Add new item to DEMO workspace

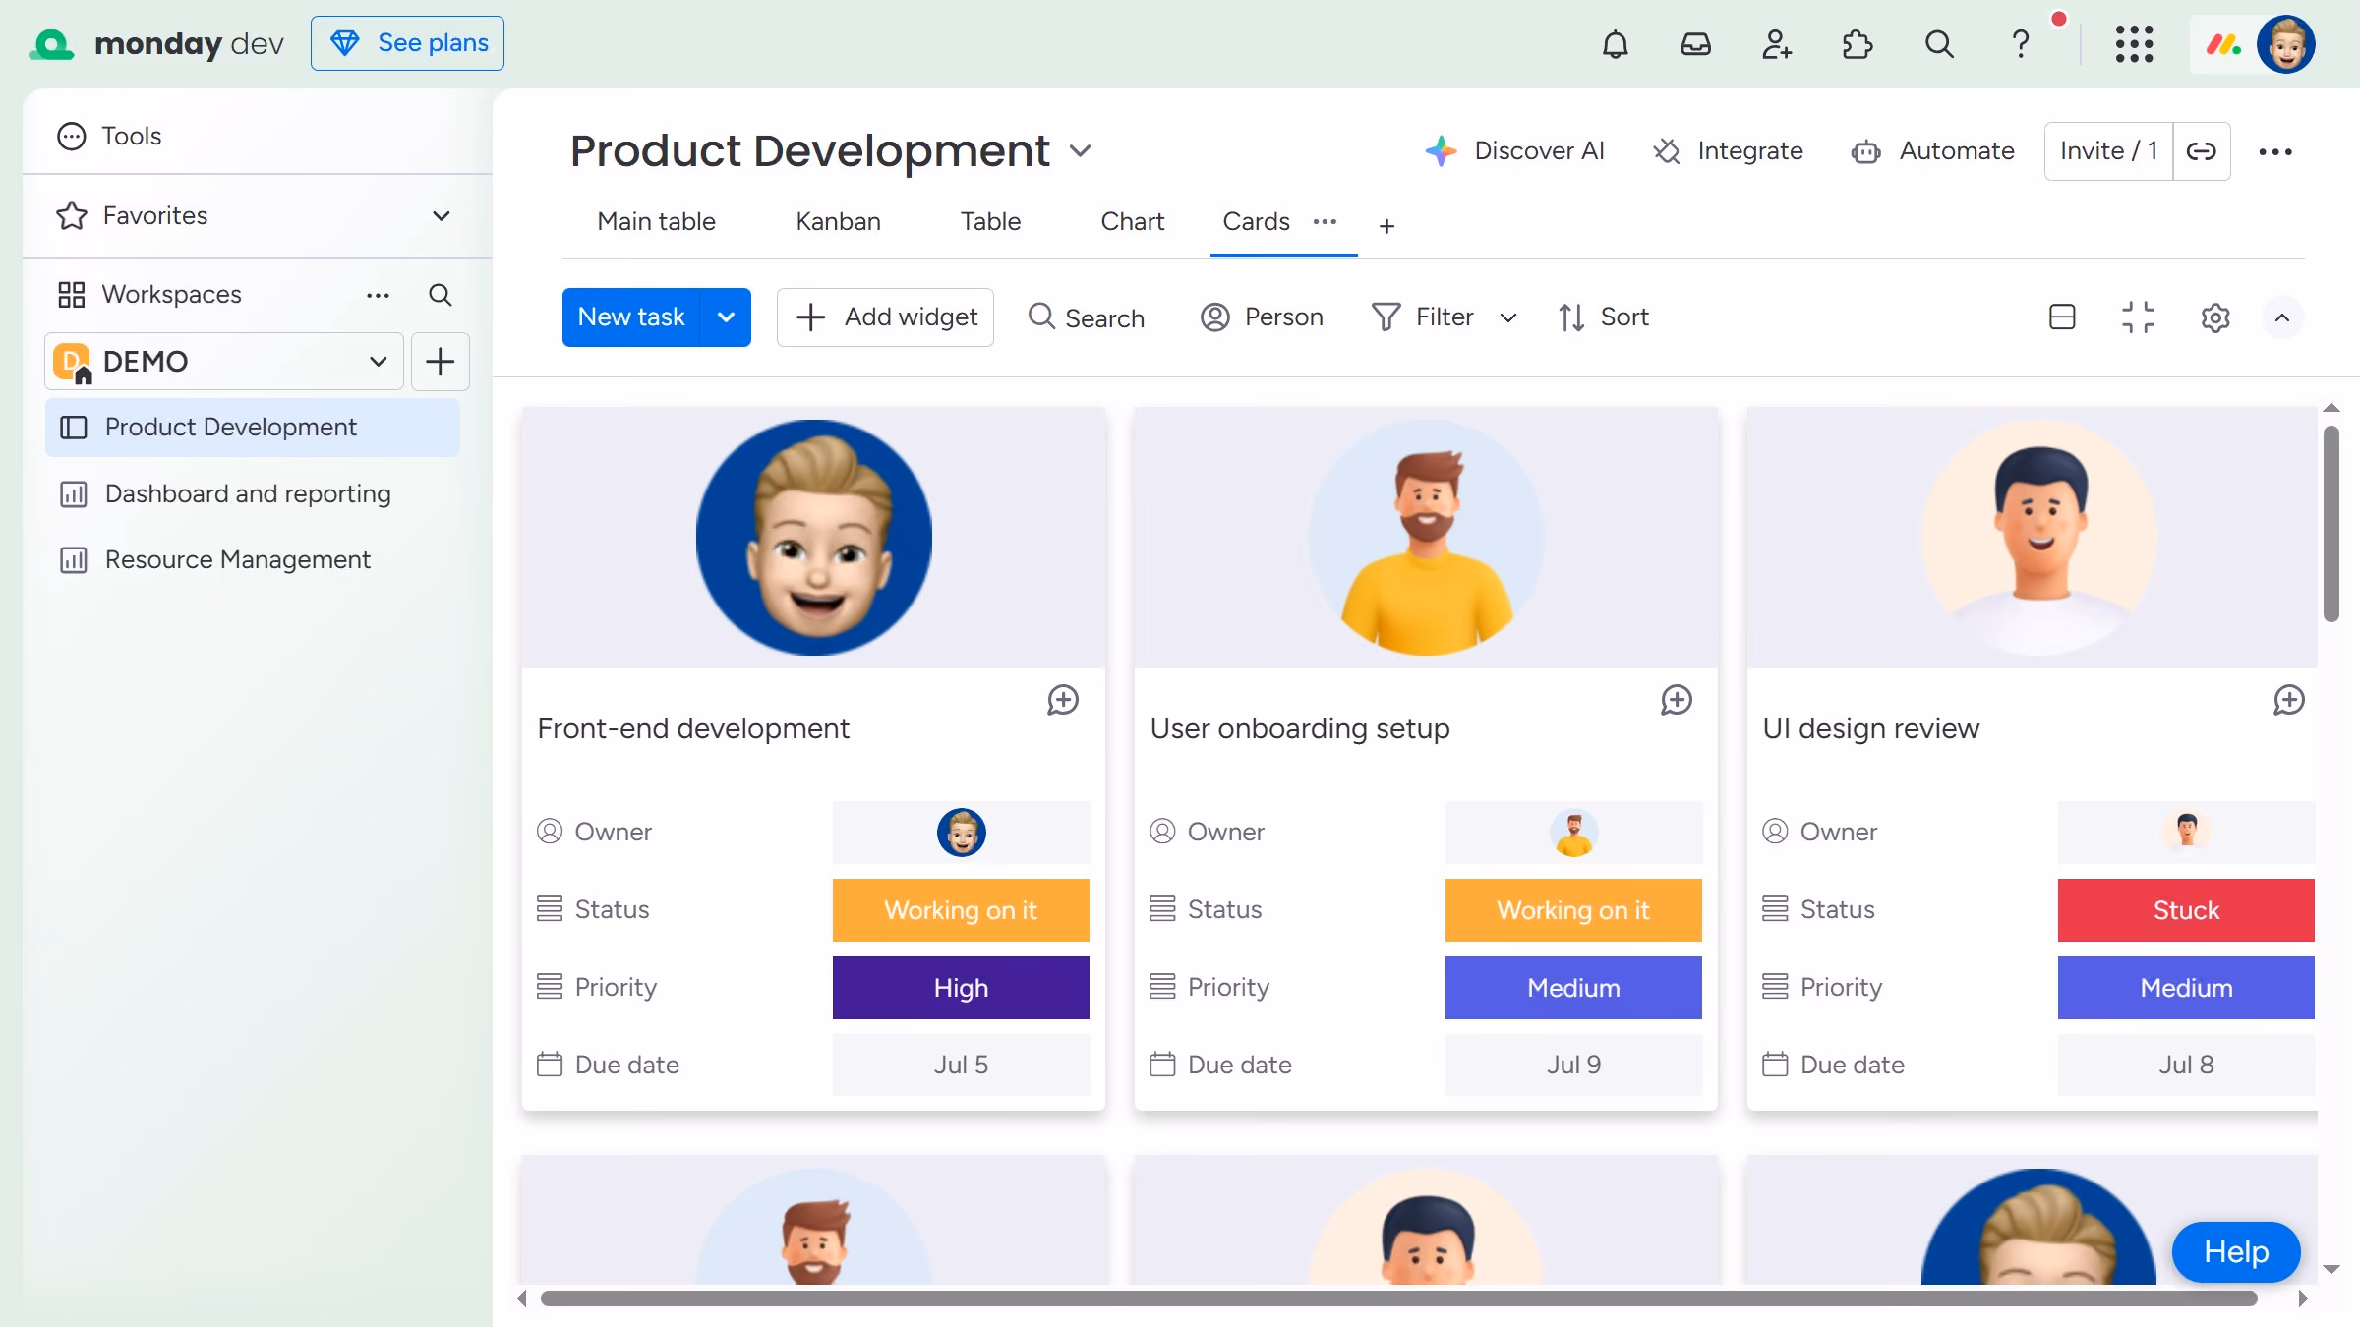[x=440, y=362]
